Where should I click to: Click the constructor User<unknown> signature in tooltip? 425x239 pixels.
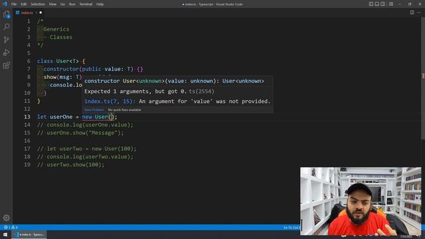click(x=174, y=81)
